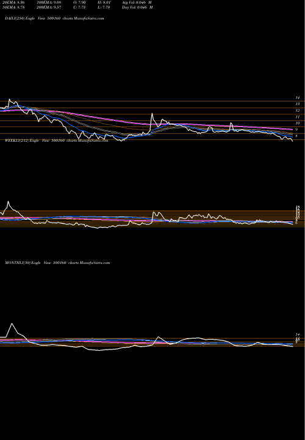Click the high price H: 8.01

coord(105,2)
